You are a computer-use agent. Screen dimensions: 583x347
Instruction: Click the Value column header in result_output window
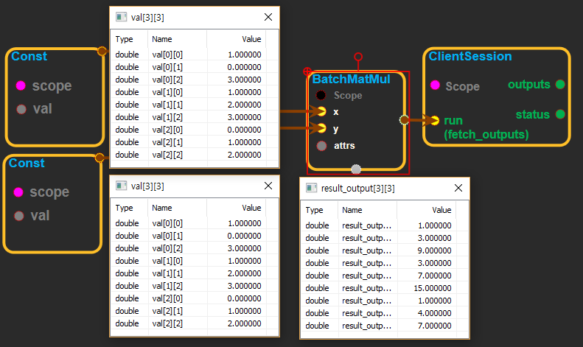click(441, 210)
